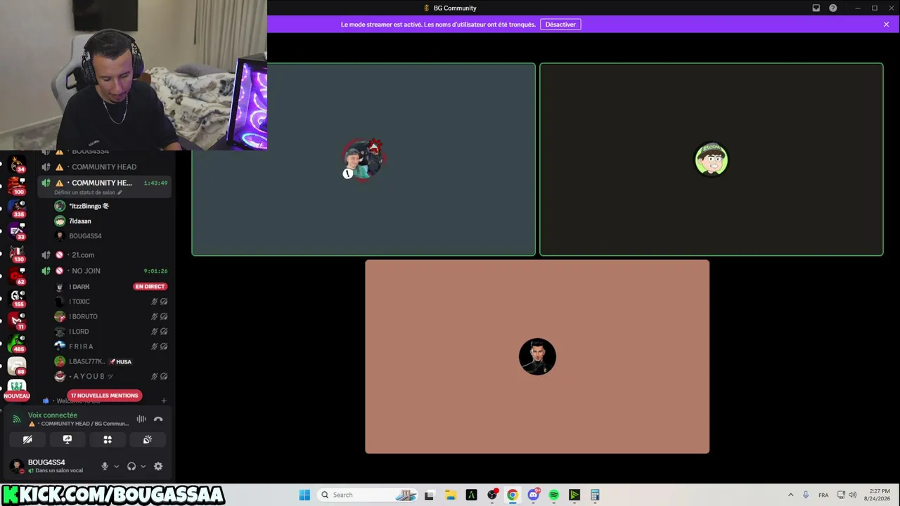Open the 21.com voice channel
The height and width of the screenshot is (506, 900).
click(104, 254)
